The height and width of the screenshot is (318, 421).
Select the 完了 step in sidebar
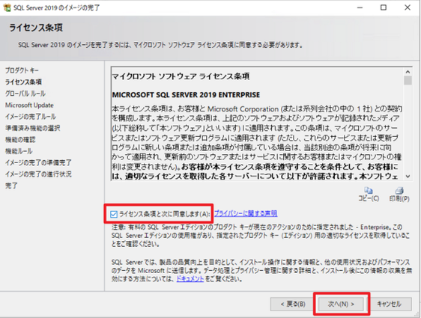click(11, 186)
